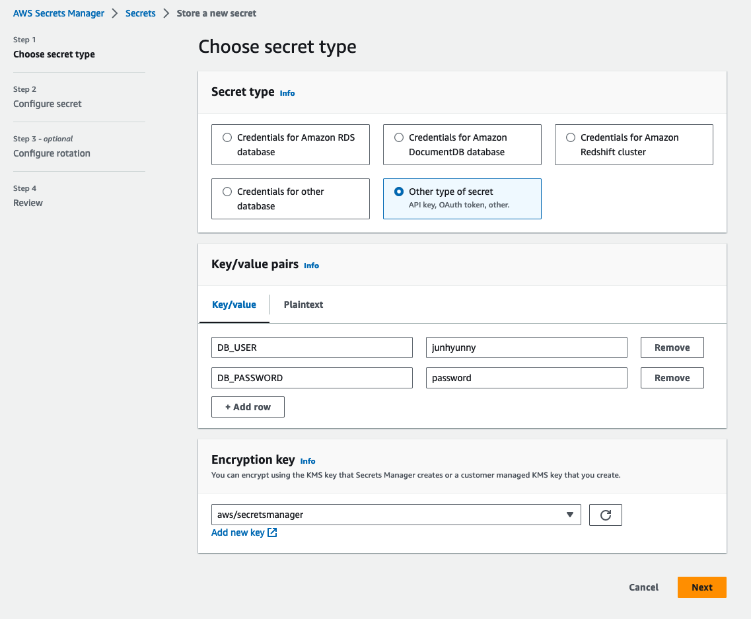Viewport: 751px width, 619px height.
Task: Select the Other type of secret radio
Action: (399, 192)
